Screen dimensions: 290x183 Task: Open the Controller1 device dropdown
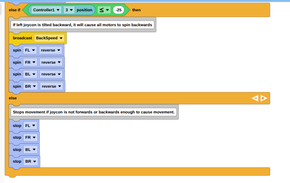click(46, 10)
